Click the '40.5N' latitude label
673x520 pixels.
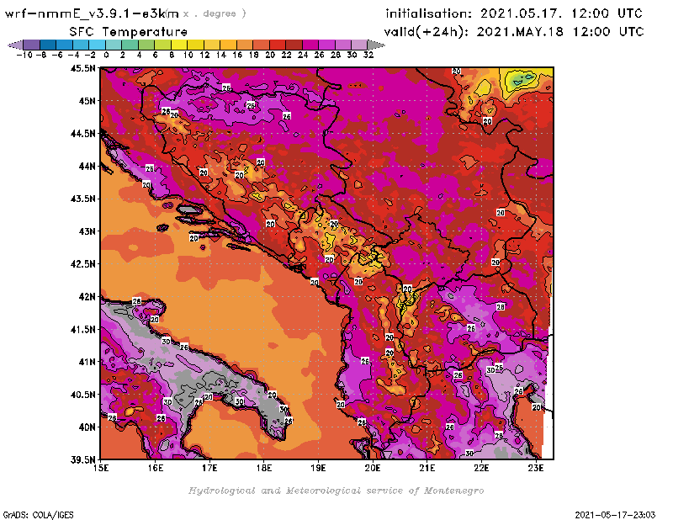point(82,395)
